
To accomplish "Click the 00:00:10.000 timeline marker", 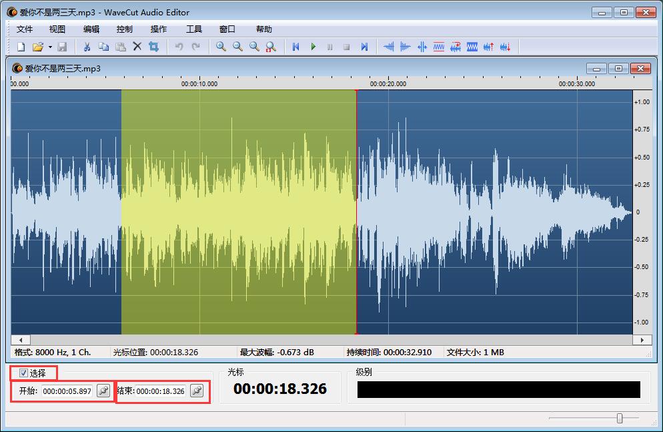I will [x=199, y=83].
